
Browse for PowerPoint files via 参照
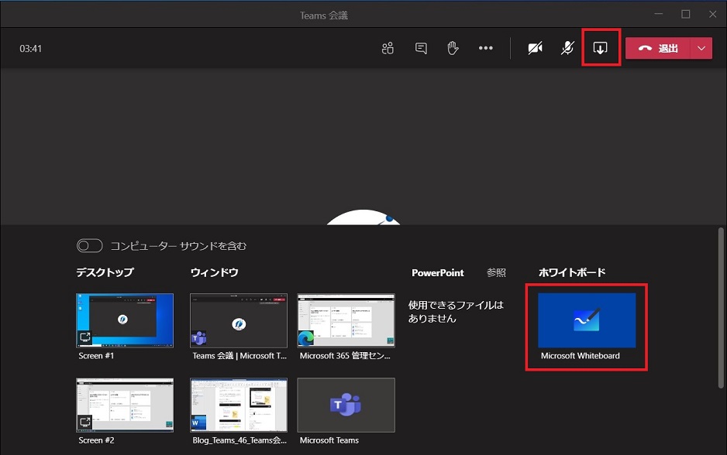496,272
